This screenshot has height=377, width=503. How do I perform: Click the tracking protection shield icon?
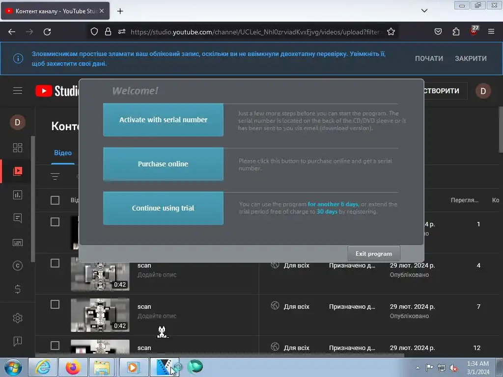[x=94, y=32]
